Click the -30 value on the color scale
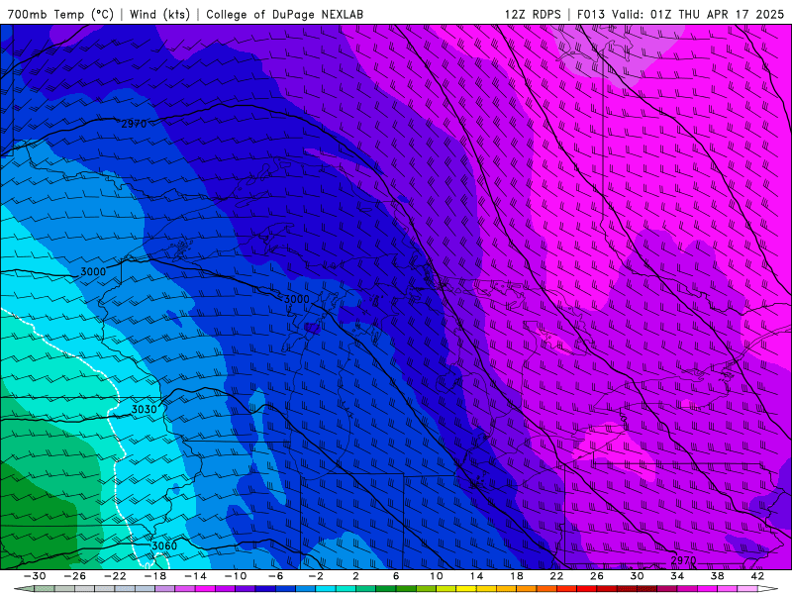Viewport: 792px width, 594px height. pyautogui.click(x=35, y=576)
